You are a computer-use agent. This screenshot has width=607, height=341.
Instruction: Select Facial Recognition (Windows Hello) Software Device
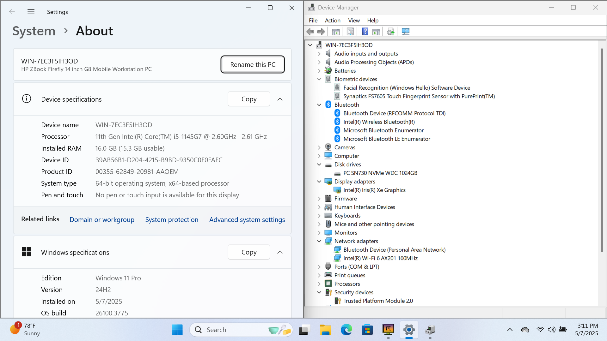tap(407, 88)
